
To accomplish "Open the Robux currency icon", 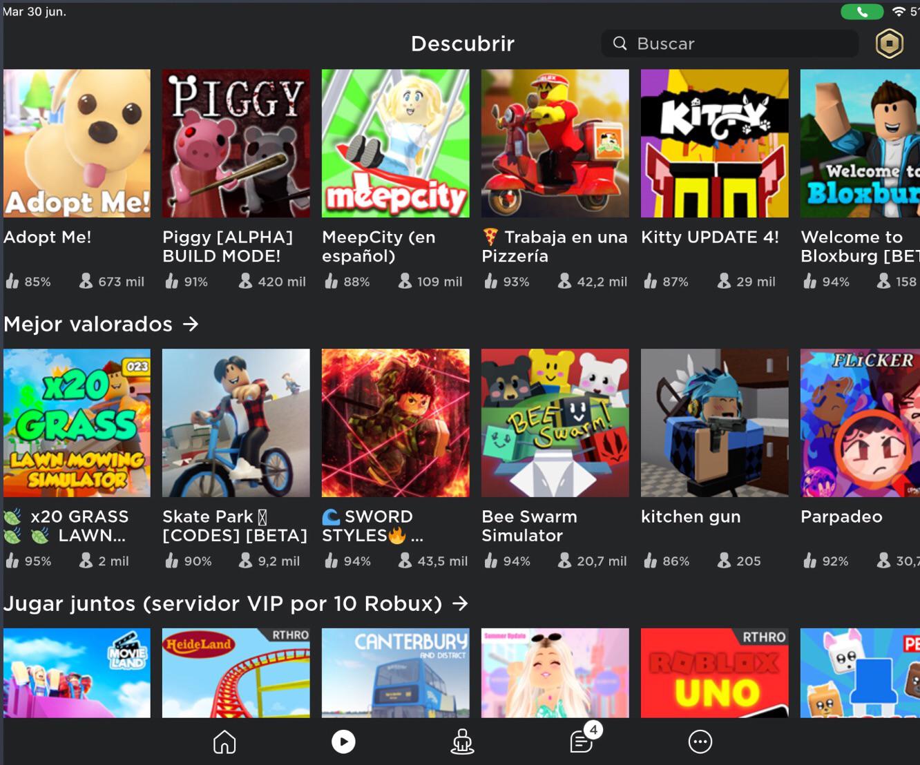I will click(x=889, y=43).
